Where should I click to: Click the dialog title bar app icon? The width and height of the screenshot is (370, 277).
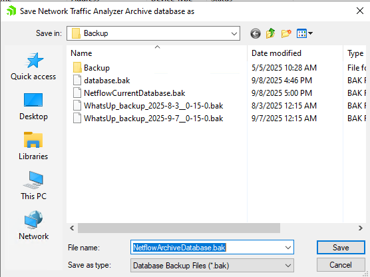coord(11,11)
